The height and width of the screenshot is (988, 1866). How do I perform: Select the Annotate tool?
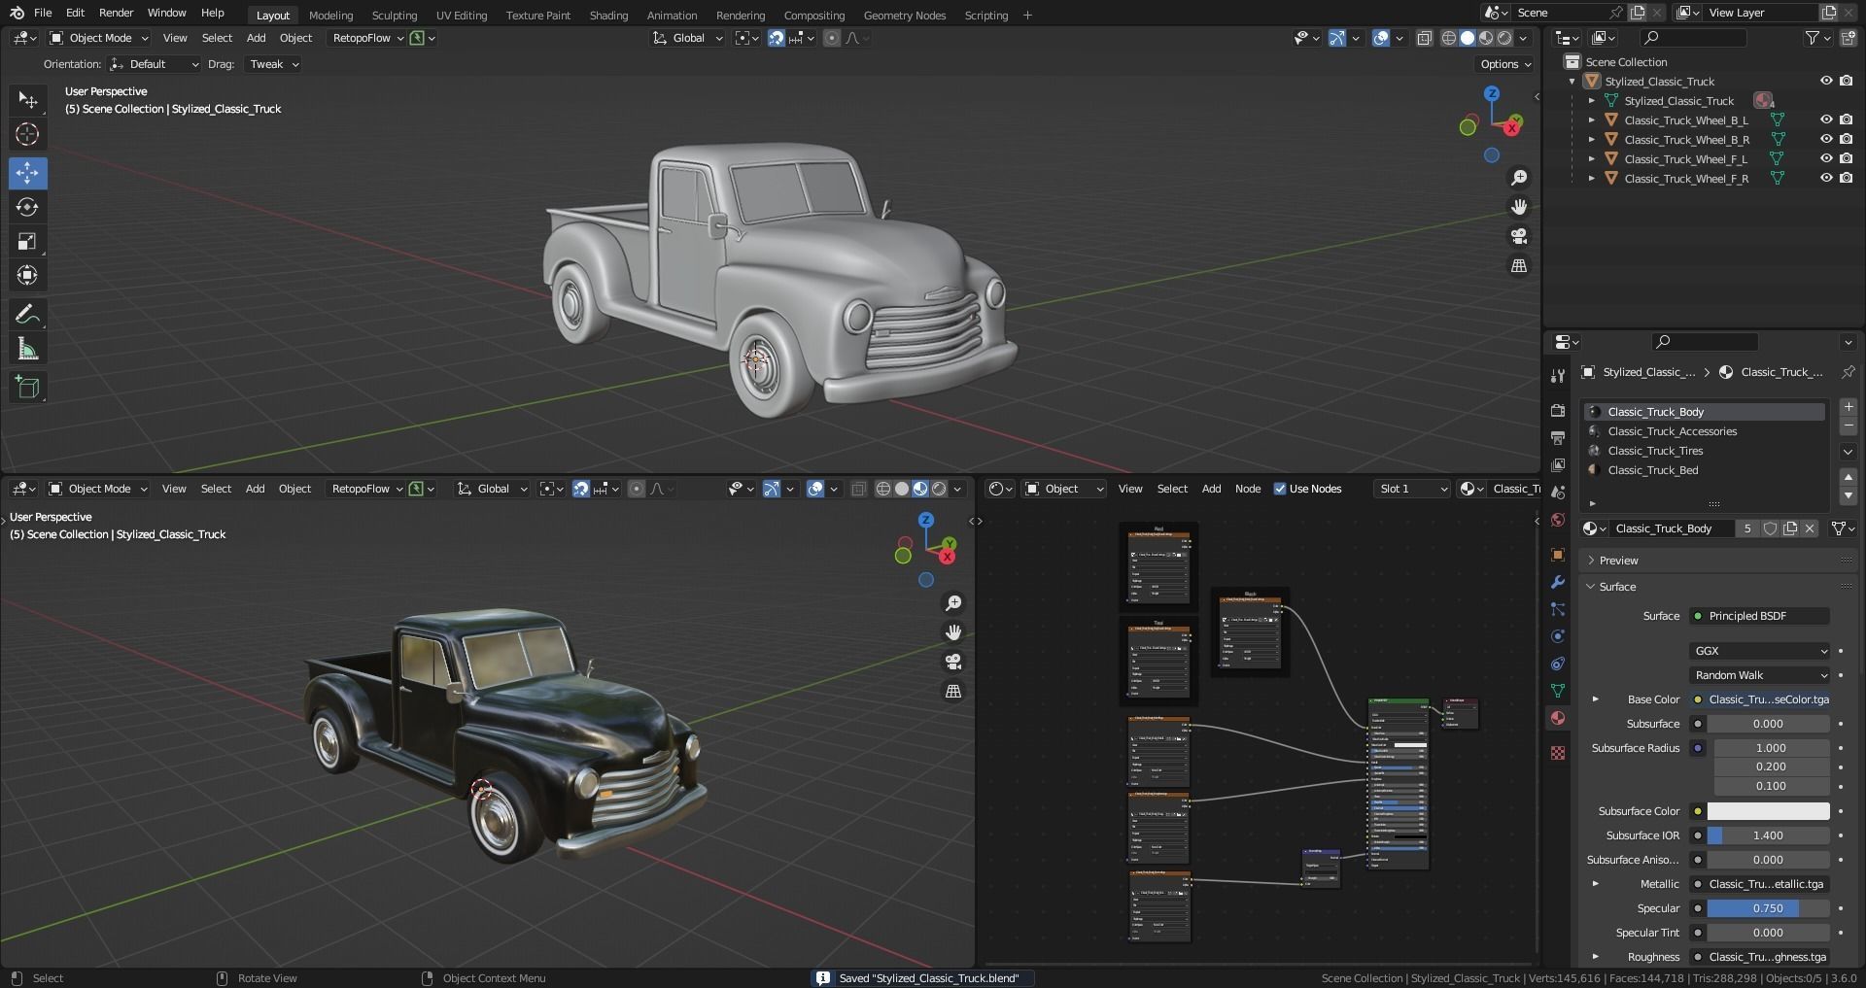[x=27, y=314]
